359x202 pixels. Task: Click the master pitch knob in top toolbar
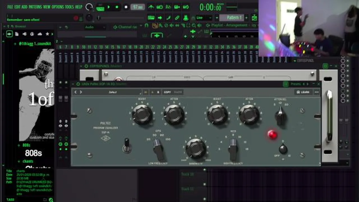click(89, 18)
